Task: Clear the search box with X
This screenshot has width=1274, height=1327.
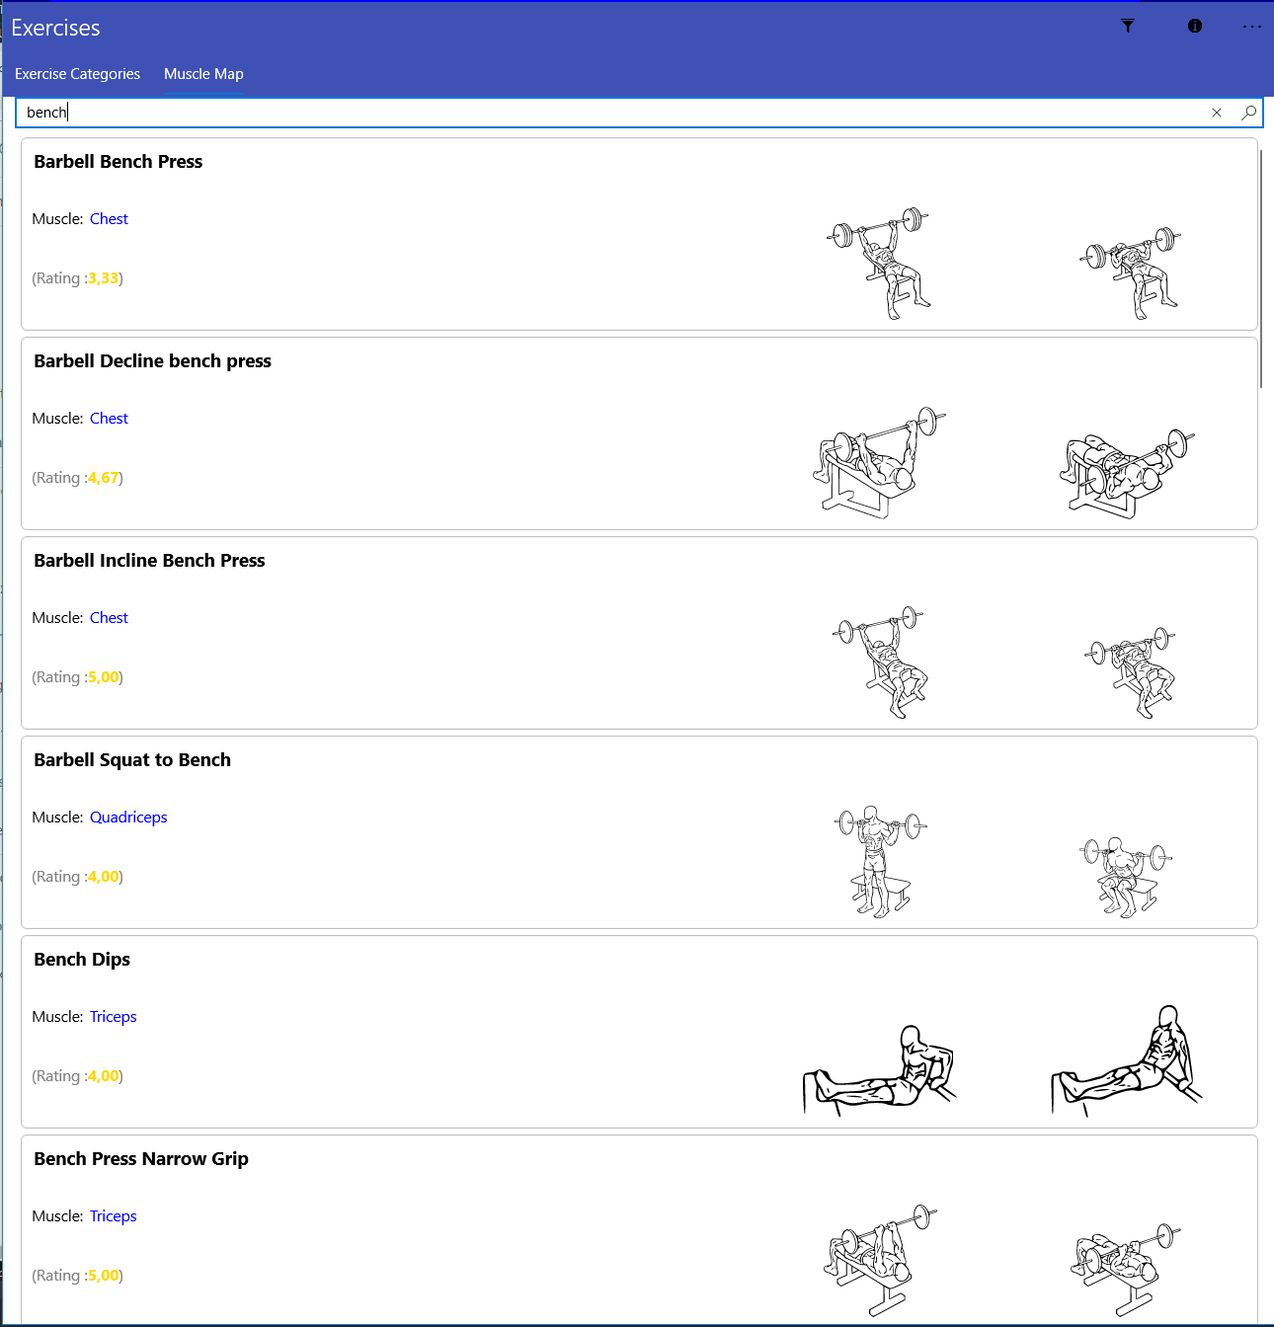Action: point(1217,113)
